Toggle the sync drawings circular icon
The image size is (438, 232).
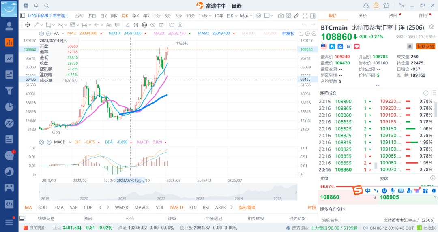tap(144, 25)
